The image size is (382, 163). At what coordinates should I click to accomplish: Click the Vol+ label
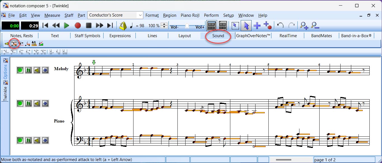200,27
